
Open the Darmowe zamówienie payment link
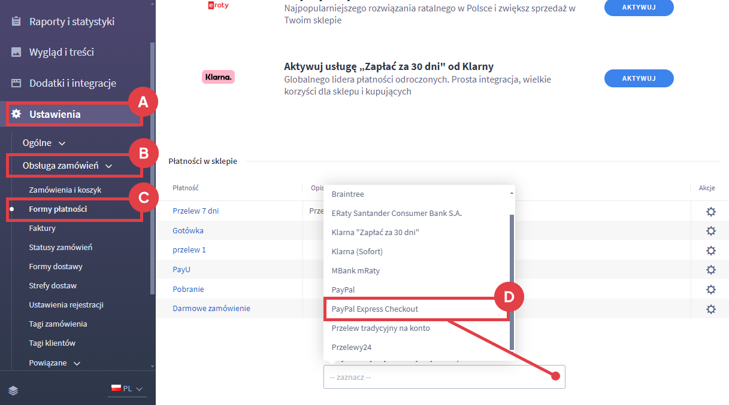coord(211,308)
